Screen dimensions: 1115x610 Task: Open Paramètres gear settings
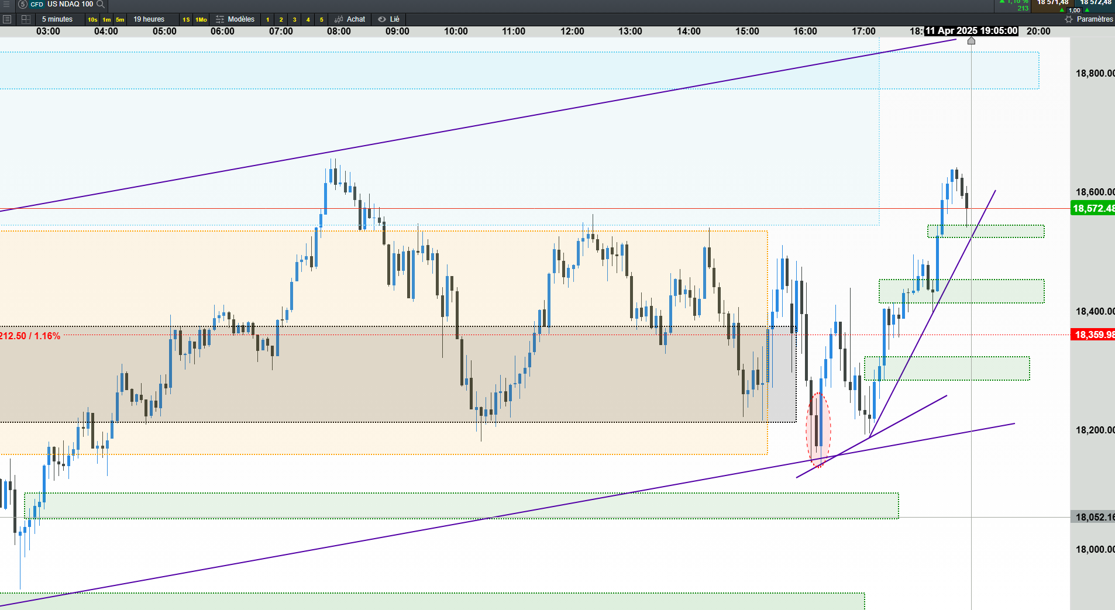[1069, 19]
